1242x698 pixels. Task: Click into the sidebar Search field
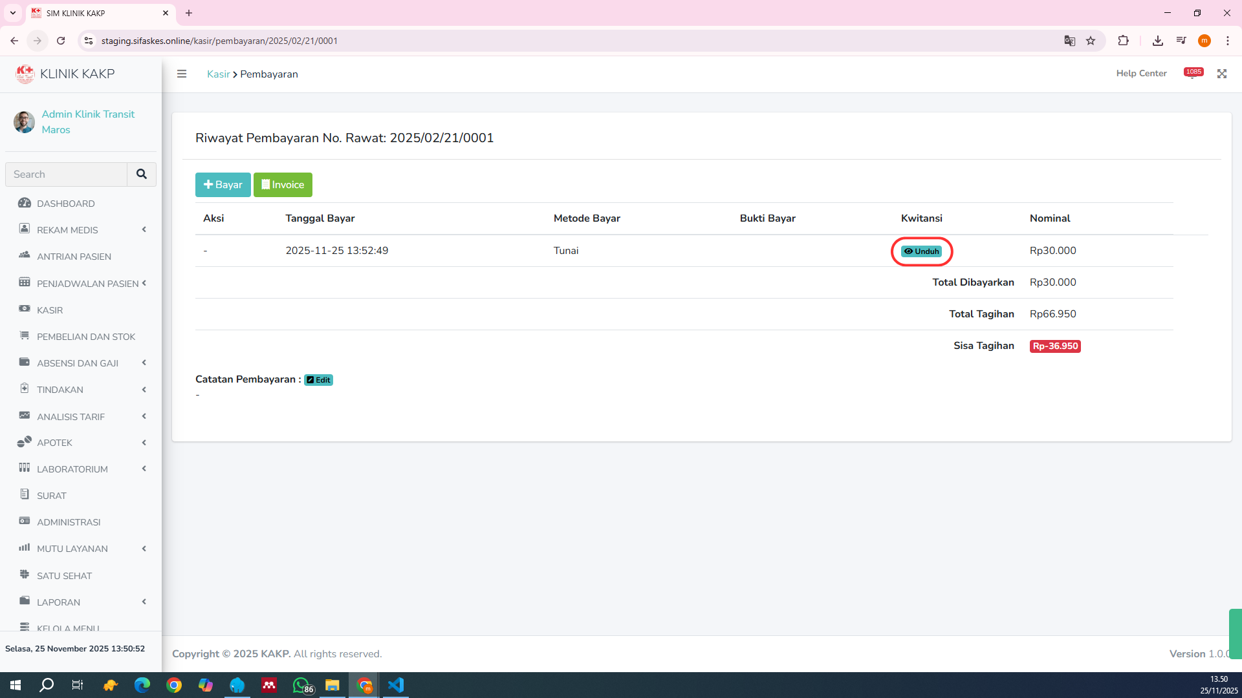point(66,174)
